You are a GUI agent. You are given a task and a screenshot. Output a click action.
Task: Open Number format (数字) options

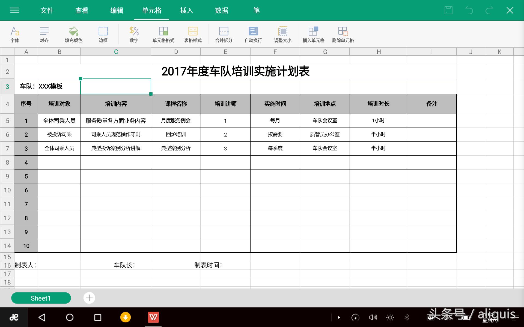pyautogui.click(x=134, y=34)
